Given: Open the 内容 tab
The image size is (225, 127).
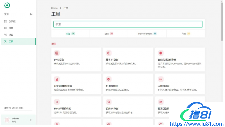Looking at the screenshot, I should [186, 34].
